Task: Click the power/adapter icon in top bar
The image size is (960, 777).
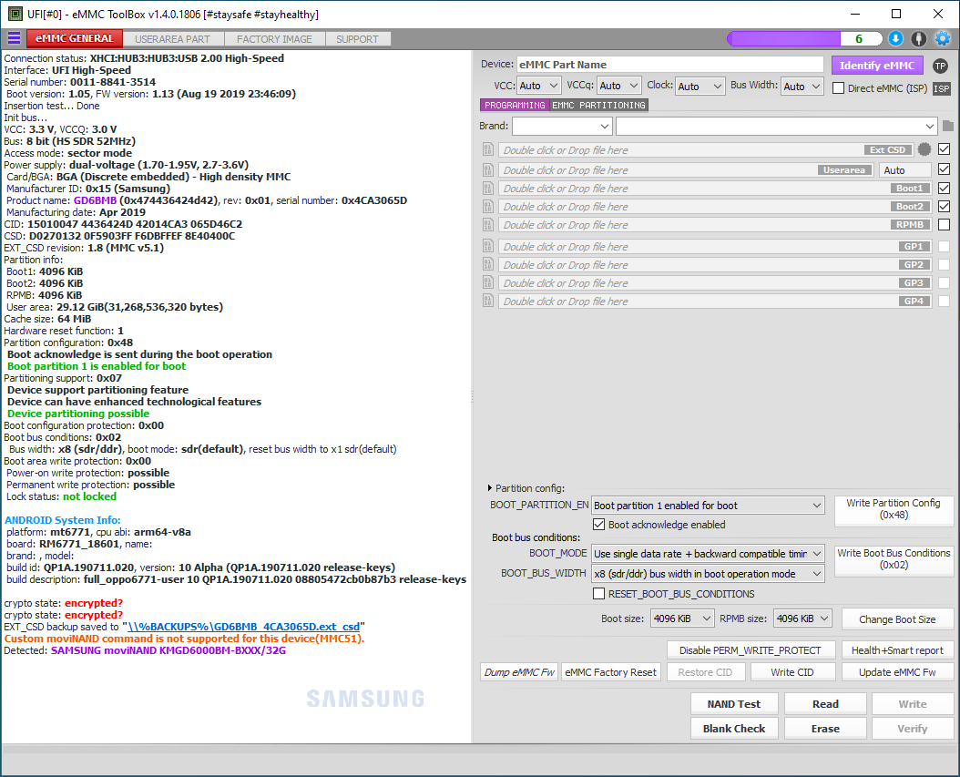Action: point(918,38)
